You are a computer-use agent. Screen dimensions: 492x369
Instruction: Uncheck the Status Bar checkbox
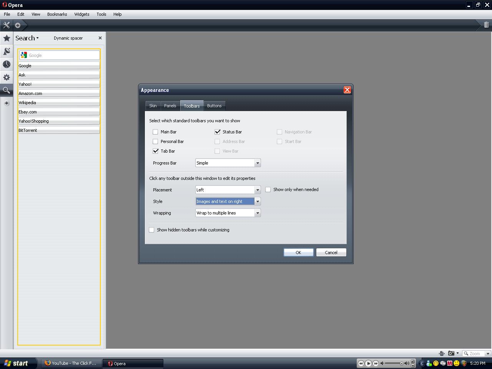click(x=217, y=132)
